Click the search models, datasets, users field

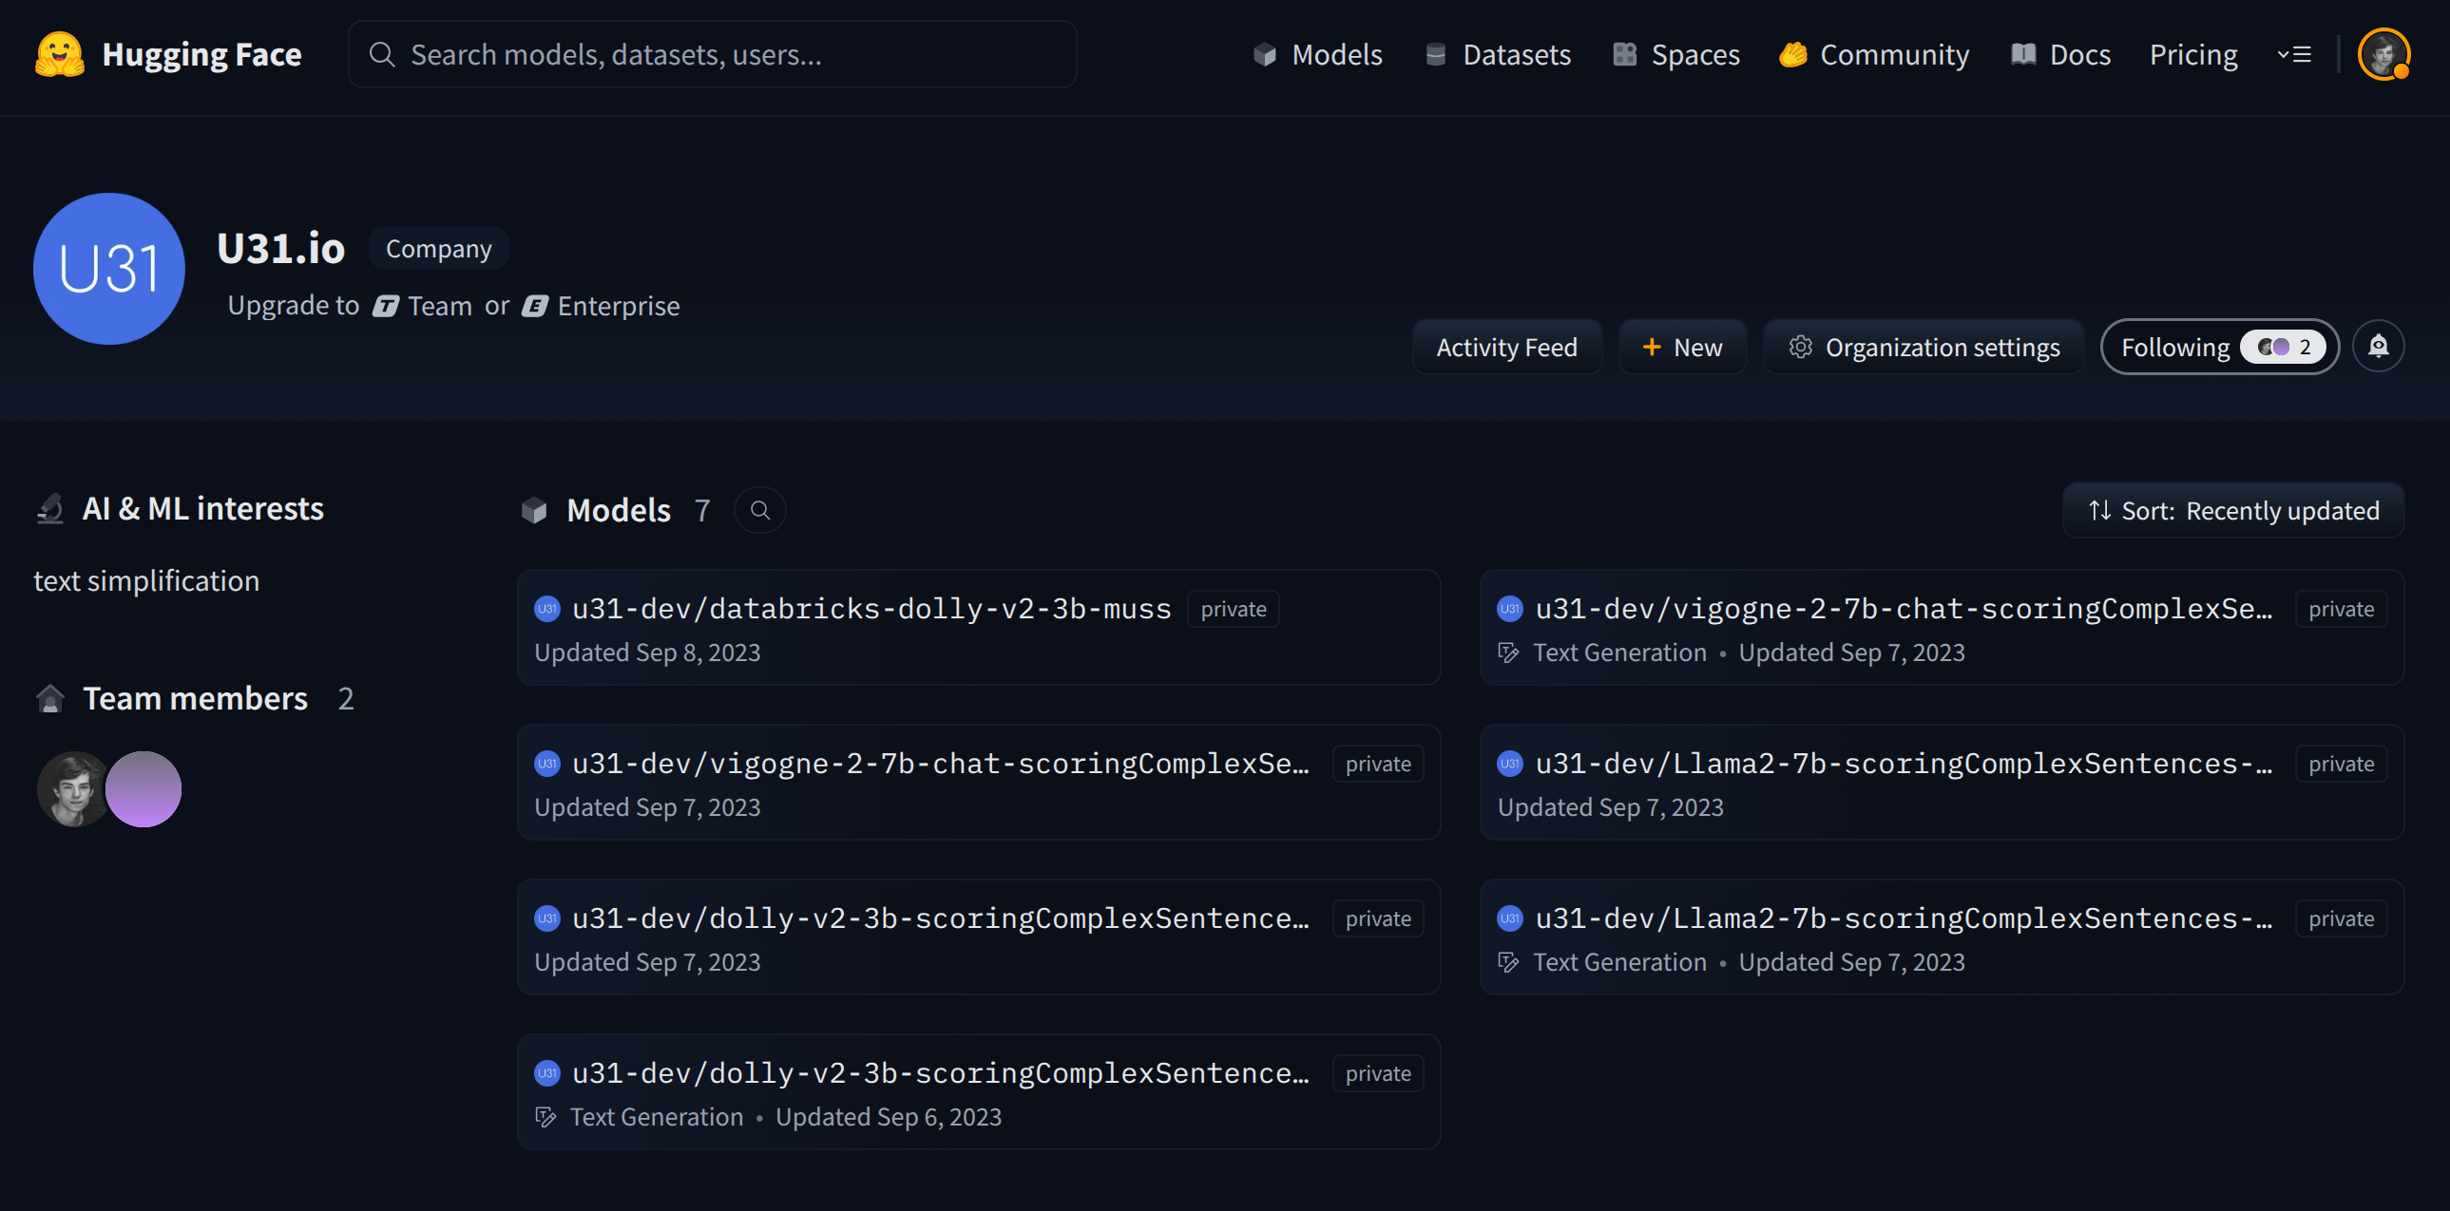712,55
